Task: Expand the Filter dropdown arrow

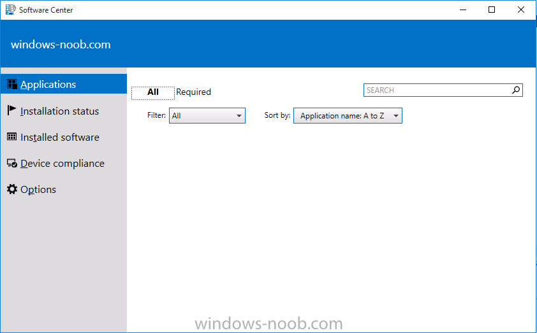Action: 239,116
